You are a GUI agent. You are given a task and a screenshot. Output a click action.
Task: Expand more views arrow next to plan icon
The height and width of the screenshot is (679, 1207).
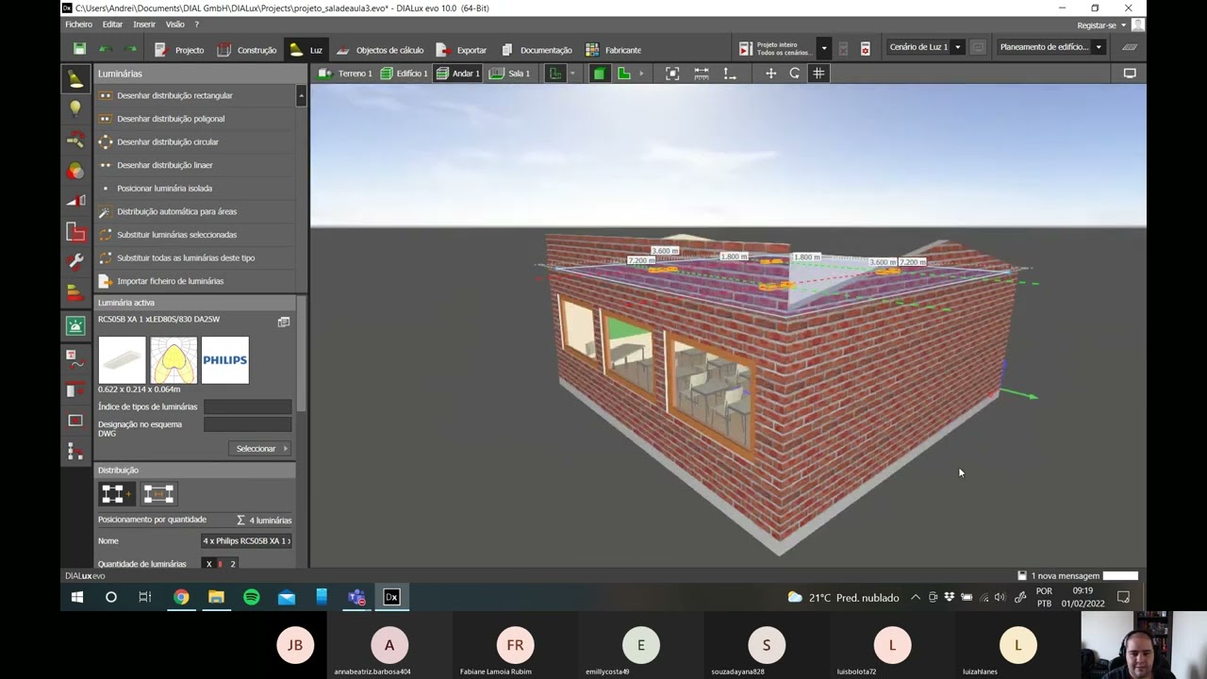641,74
